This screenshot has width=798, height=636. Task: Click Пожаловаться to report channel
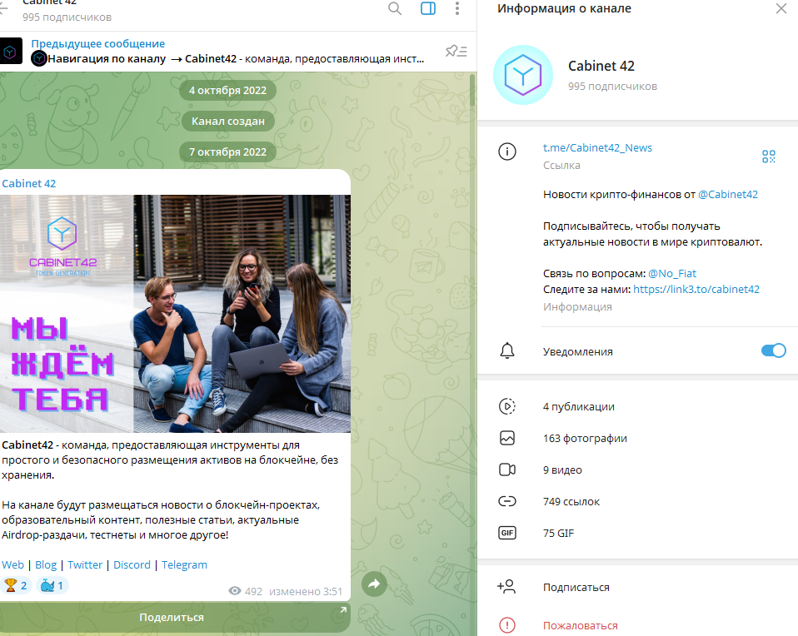click(638, 625)
